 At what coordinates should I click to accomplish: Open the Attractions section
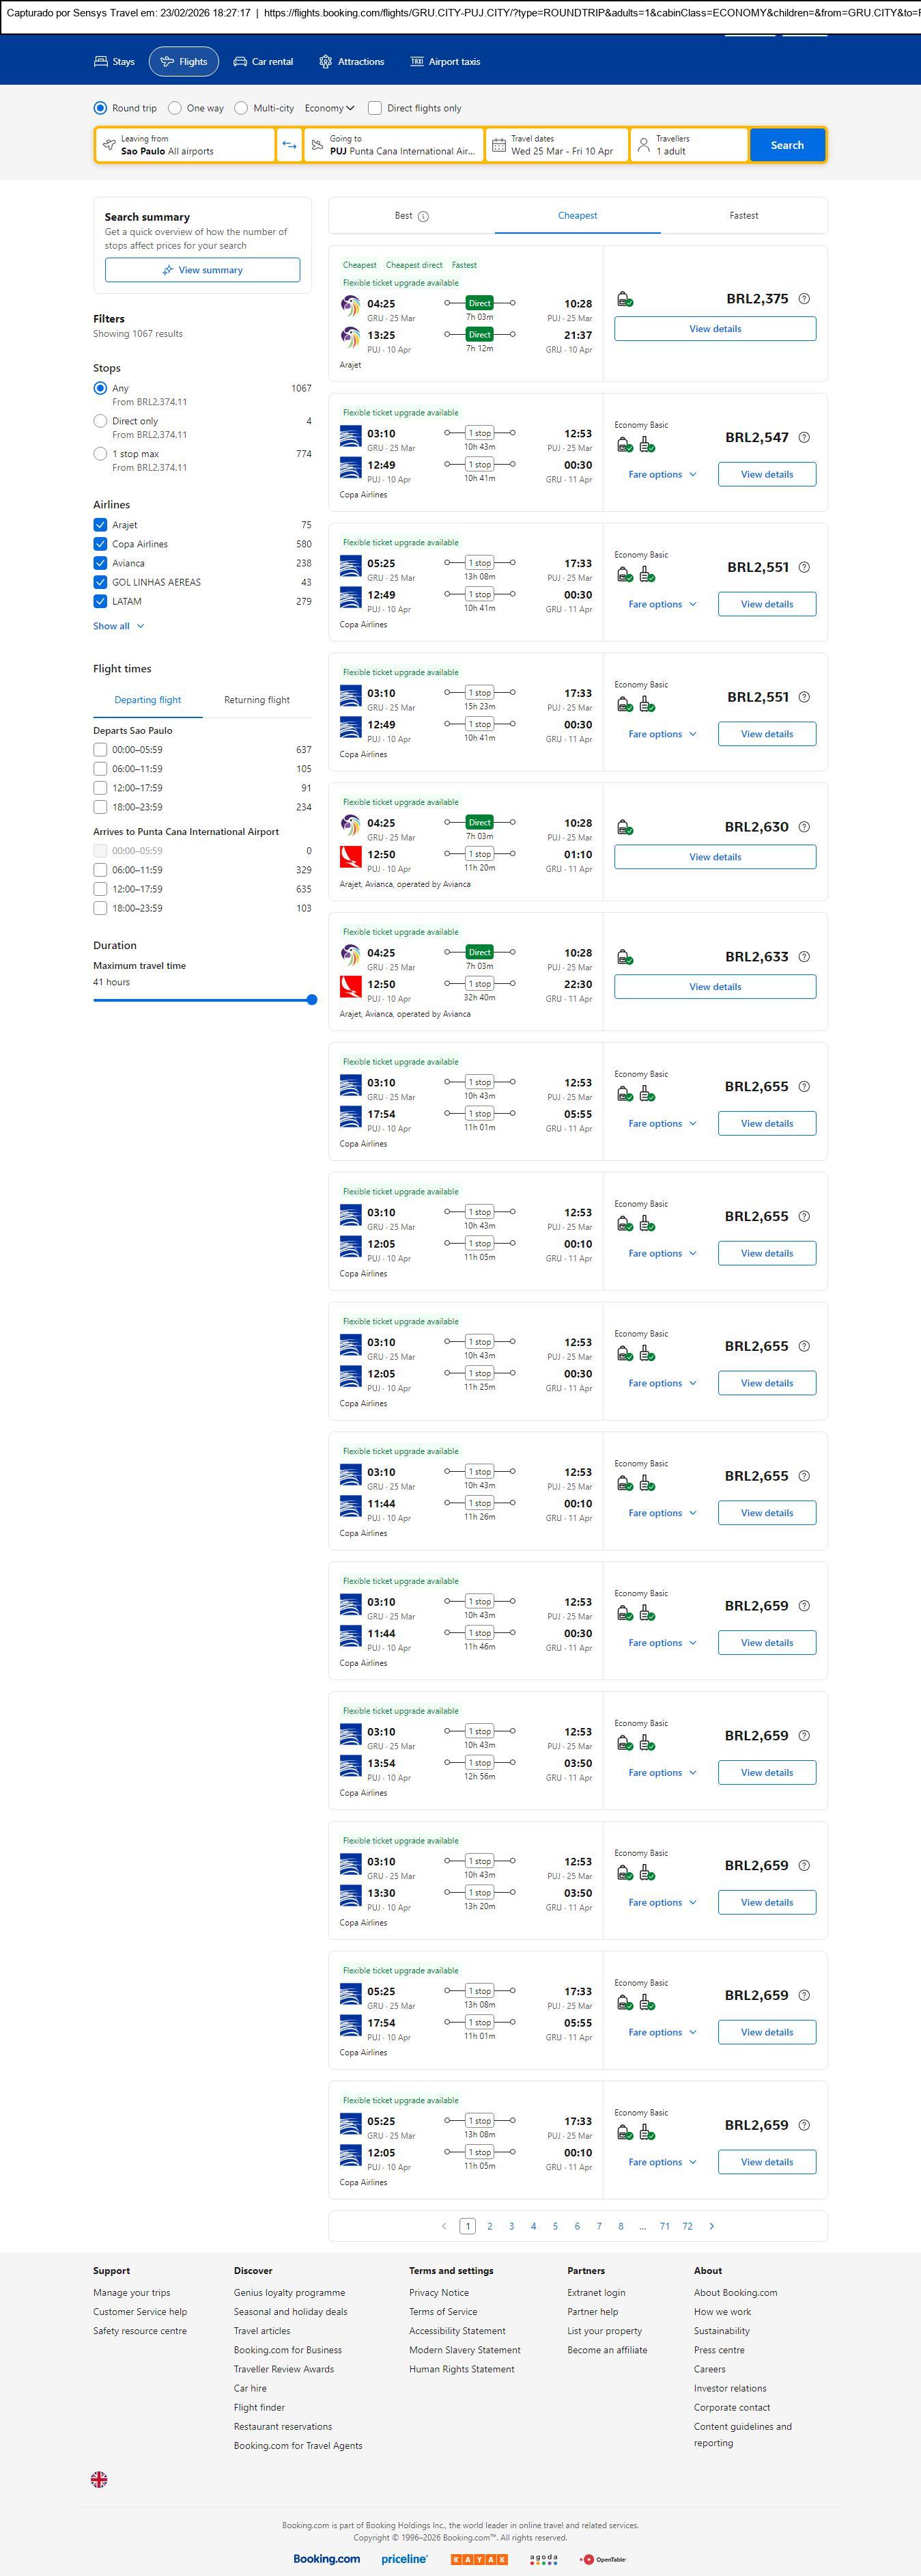[352, 62]
